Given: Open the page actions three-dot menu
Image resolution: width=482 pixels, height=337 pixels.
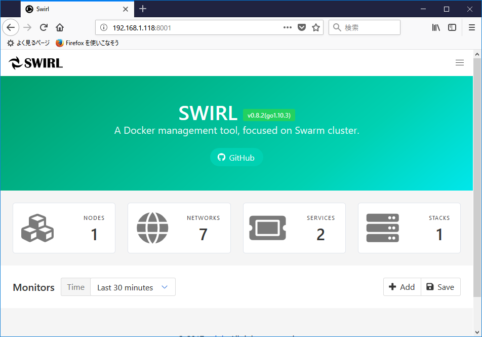Looking at the screenshot, I should [287, 27].
